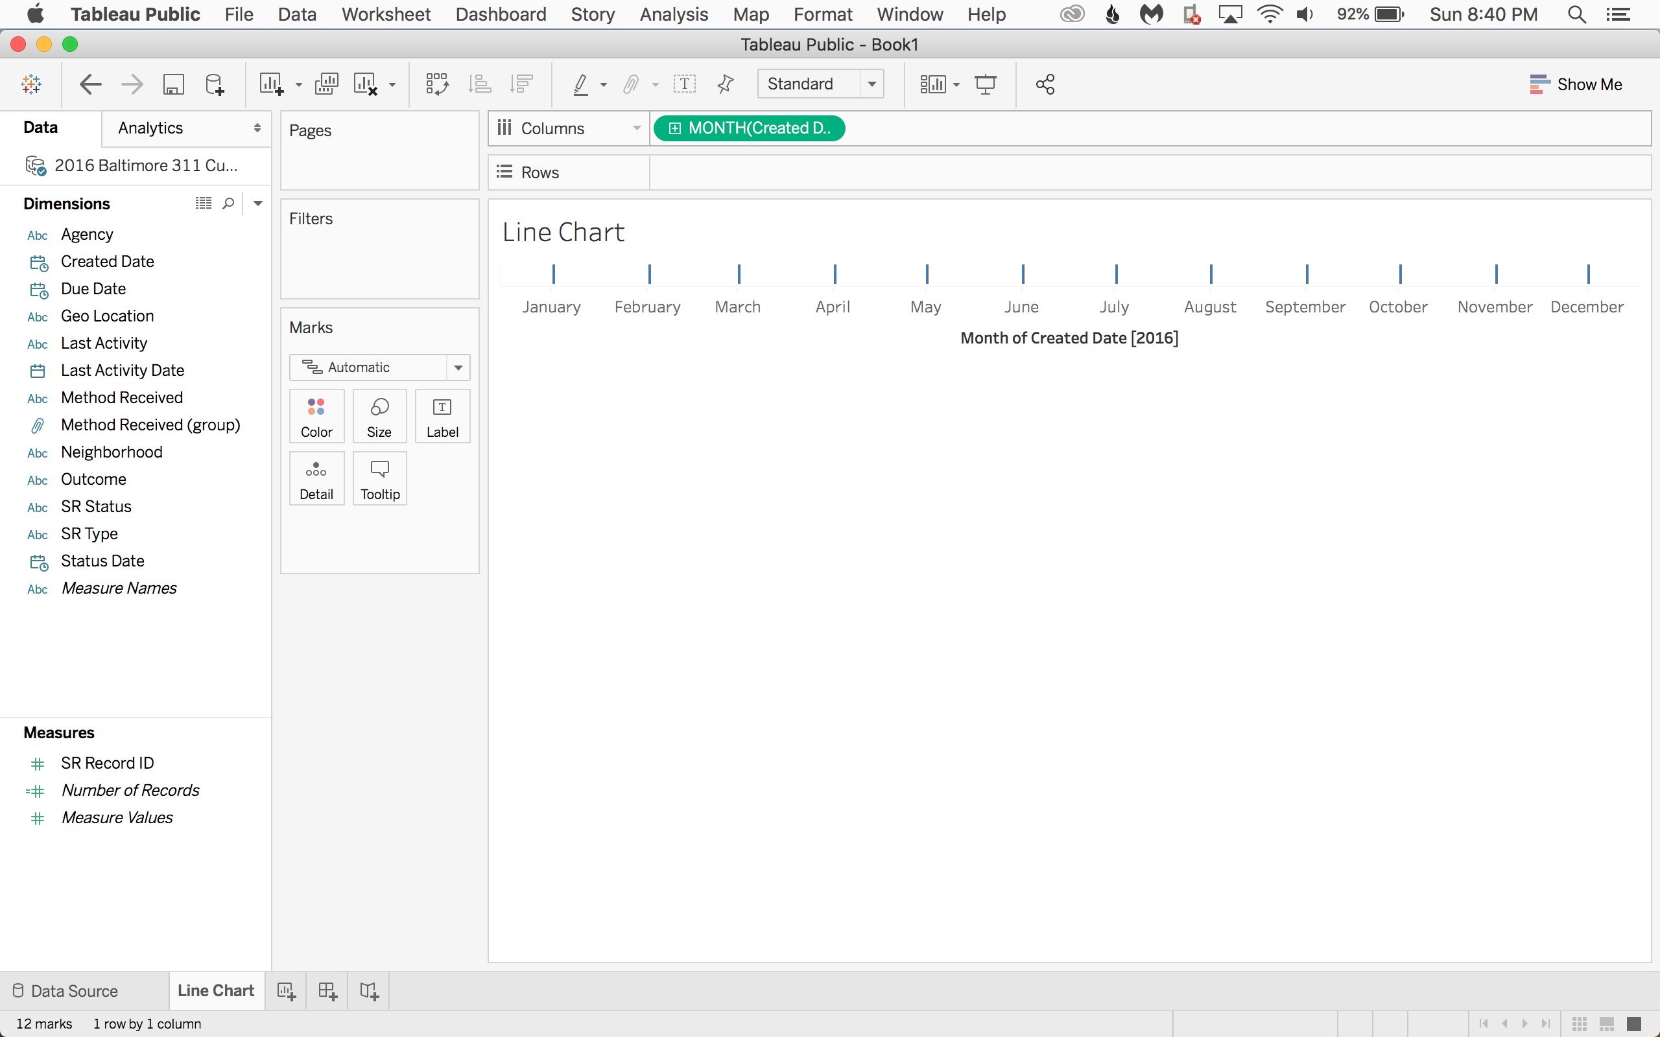The image size is (1660, 1037).
Task: Open the Clear Sheet dropdown arrow
Action: [x=392, y=85]
